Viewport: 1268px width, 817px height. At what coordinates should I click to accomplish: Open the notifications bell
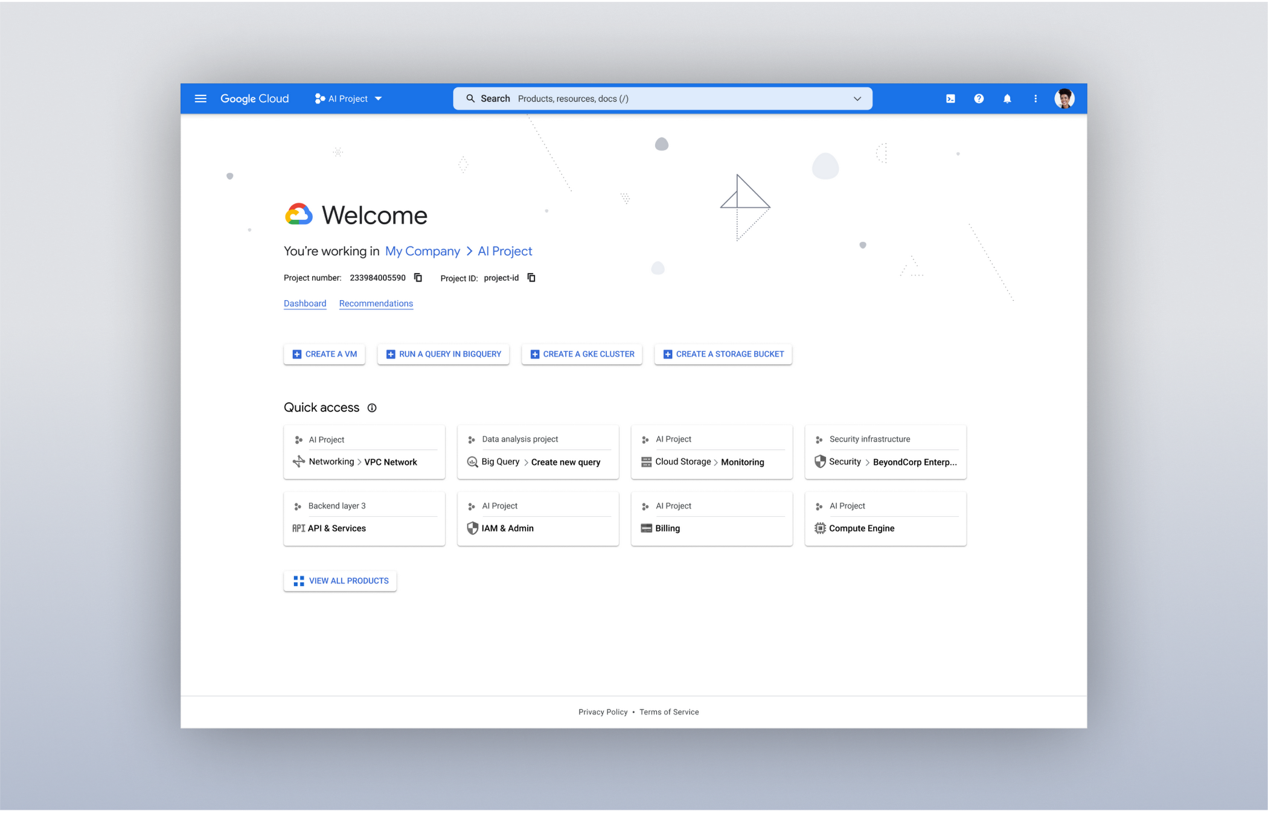click(x=1007, y=98)
